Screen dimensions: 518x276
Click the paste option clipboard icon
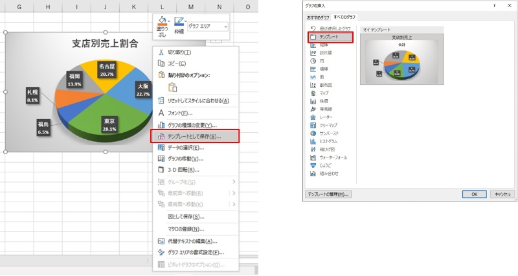(x=173, y=87)
